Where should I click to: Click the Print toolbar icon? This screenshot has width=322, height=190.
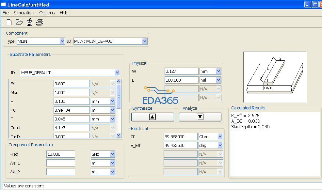[x=40, y=22]
